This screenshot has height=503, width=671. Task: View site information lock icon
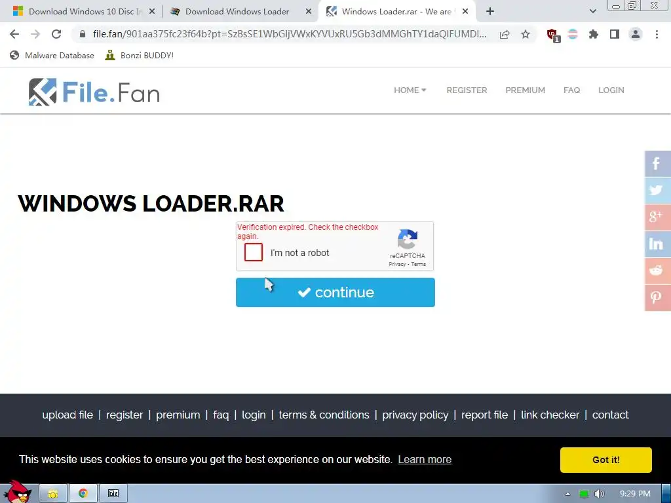83,34
